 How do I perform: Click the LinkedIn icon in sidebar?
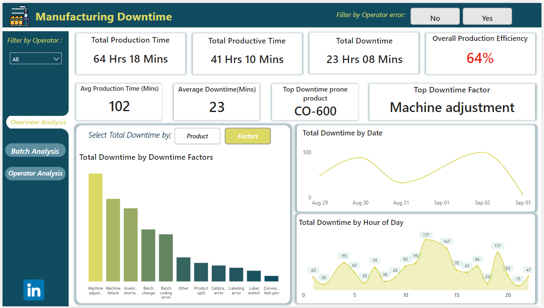34,290
